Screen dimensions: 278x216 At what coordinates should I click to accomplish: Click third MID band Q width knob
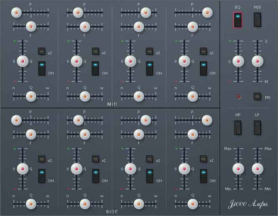(x=139, y=96)
